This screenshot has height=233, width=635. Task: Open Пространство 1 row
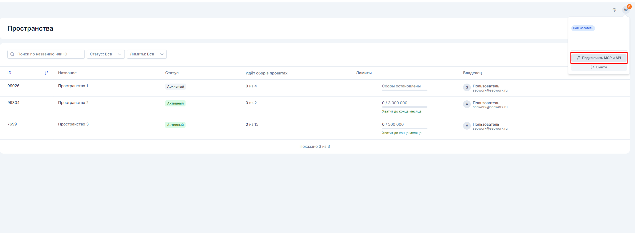tap(315, 88)
